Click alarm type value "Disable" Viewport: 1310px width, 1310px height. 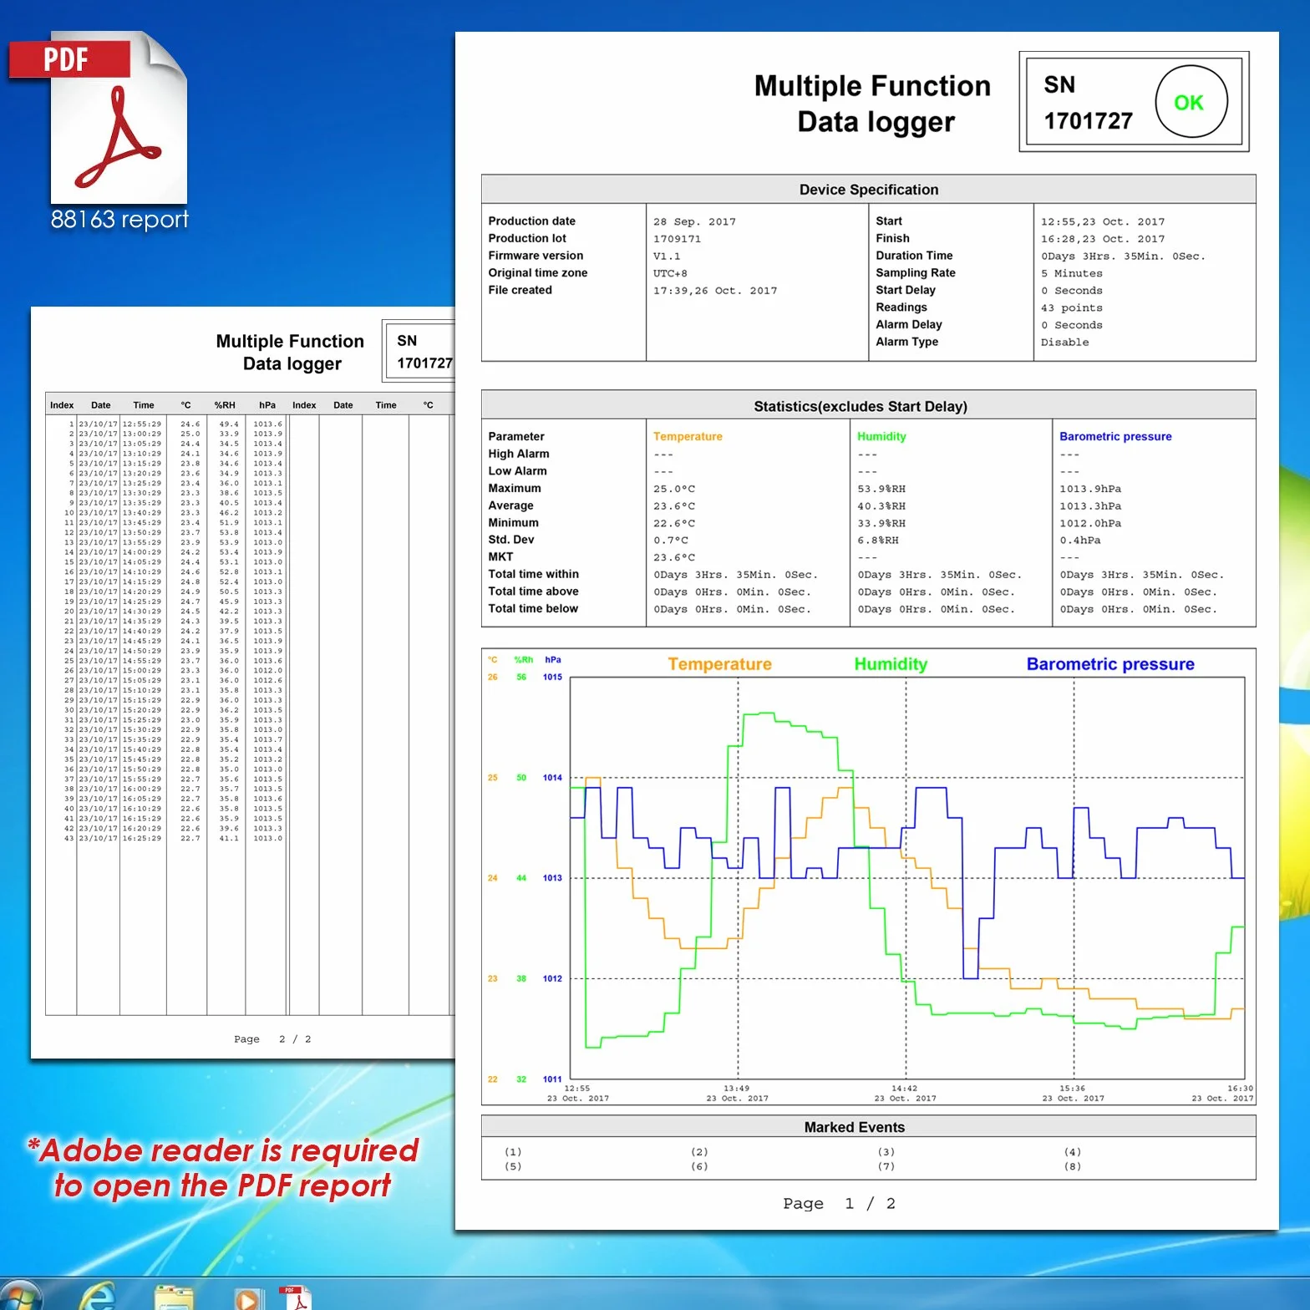tap(1064, 343)
